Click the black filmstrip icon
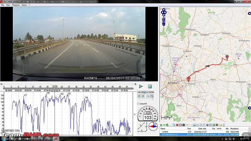251x141 pixels. pyautogui.click(x=217, y=125)
